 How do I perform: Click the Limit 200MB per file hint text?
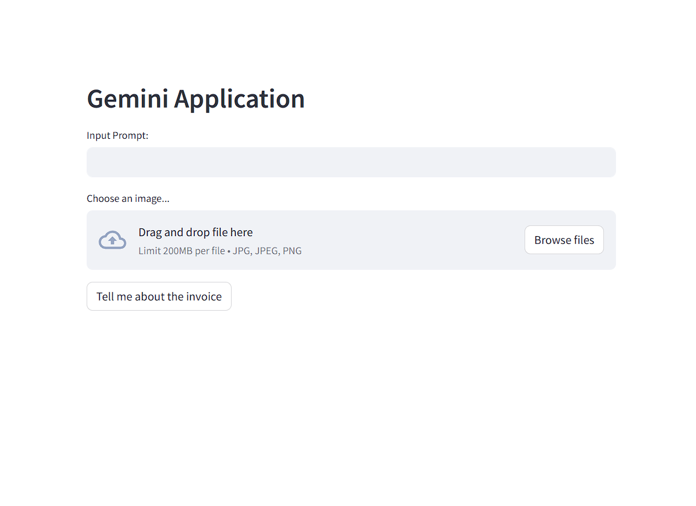[182, 251]
